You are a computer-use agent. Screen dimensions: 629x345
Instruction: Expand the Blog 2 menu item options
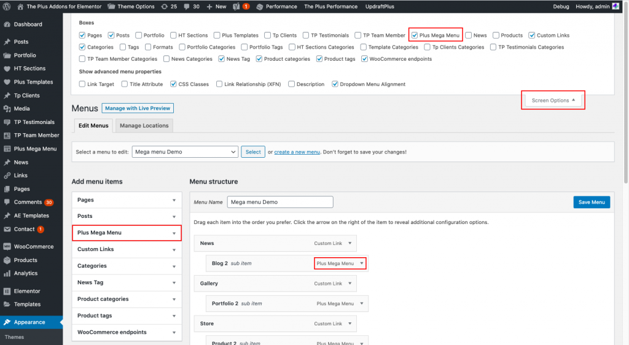361,263
